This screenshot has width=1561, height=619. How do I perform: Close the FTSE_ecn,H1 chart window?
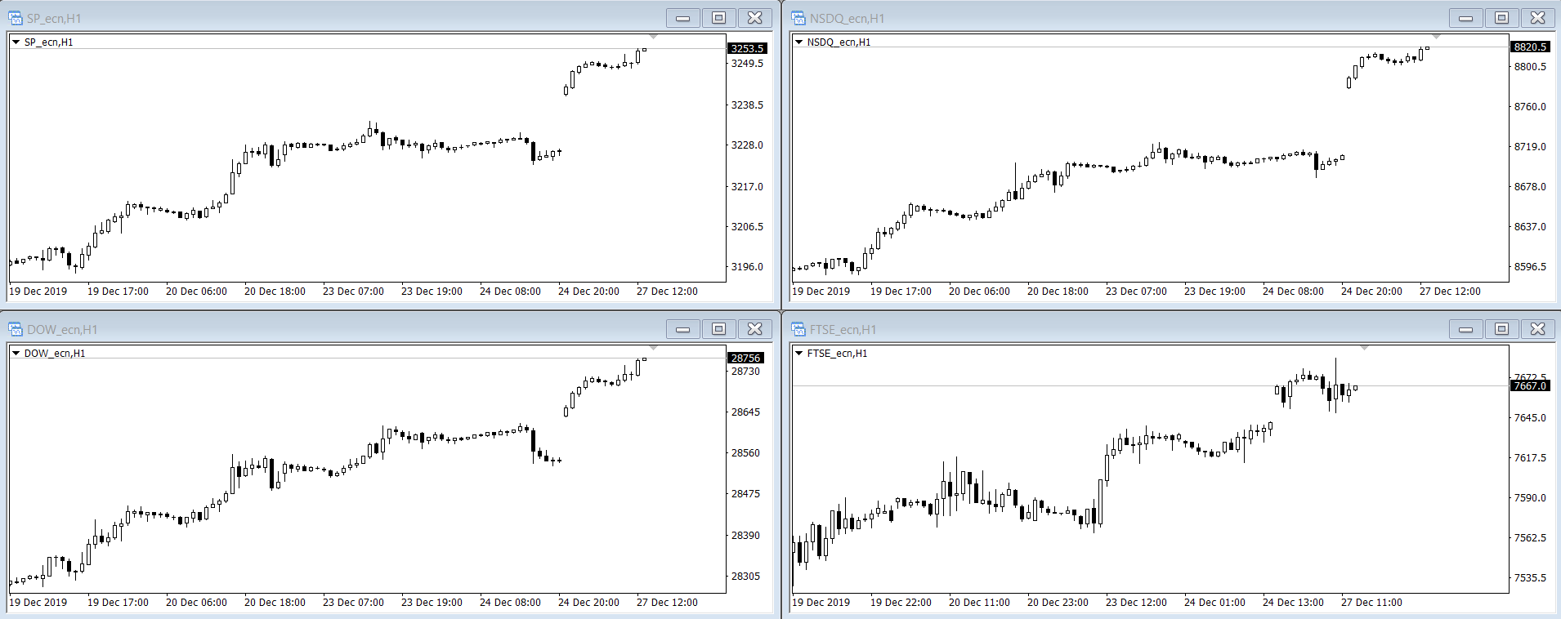tap(1538, 329)
